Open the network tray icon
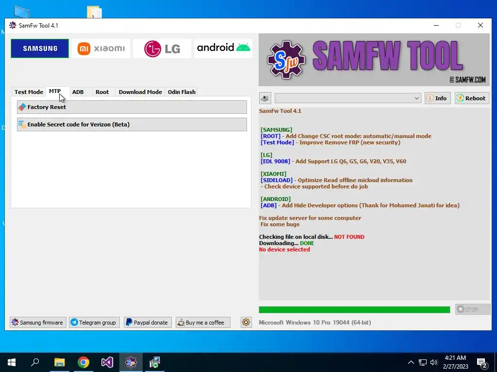This screenshot has height=372, width=497. pos(423,362)
